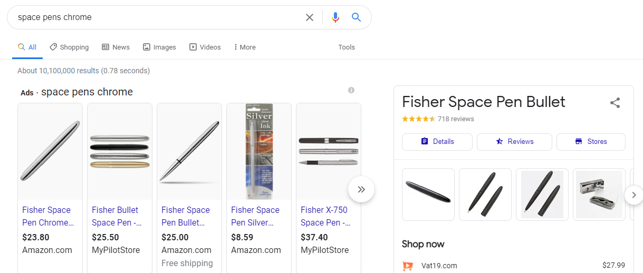Click the Vat19.com store logo icon

pos(408,266)
